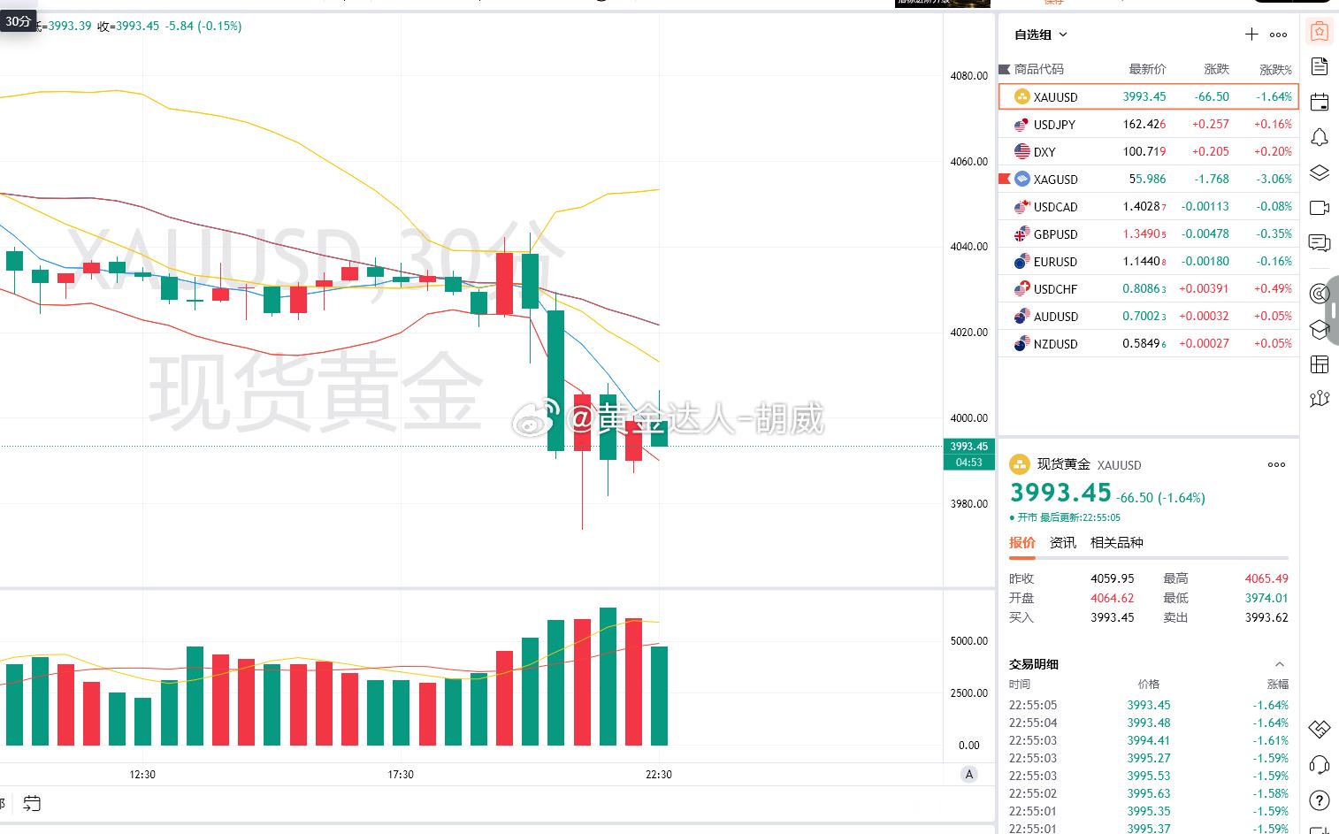Select EURUSD row in watchlist
This screenshot has width=1339, height=834.
point(1148,262)
